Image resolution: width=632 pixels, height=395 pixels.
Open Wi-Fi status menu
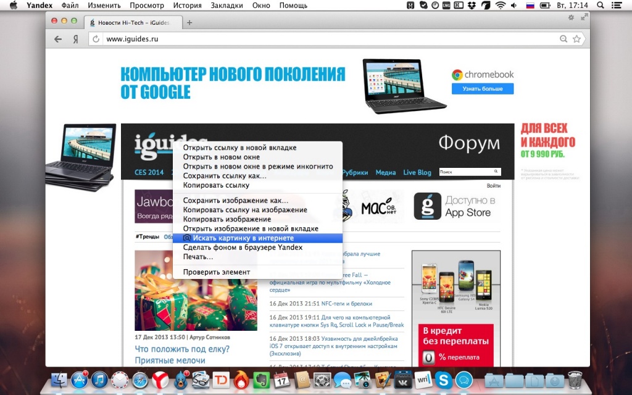tap(500, 5)
